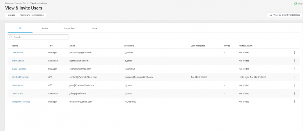Screen dimensions: 303x131
Task: Click the Group column header
Action: point(227,46)
